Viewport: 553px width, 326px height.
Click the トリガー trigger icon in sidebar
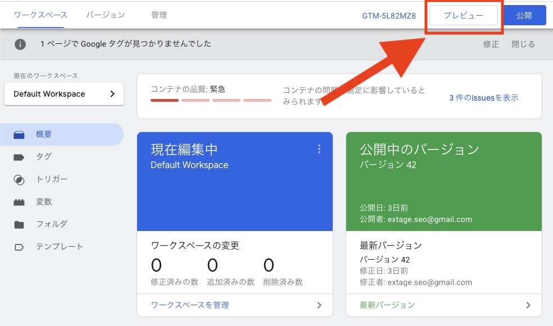tap(19, 180)
